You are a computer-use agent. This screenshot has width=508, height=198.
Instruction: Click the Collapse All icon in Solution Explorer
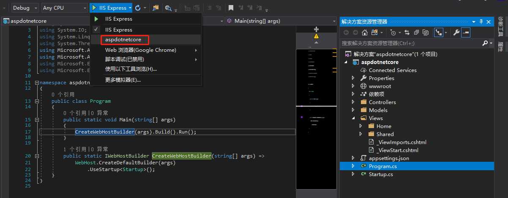(416, 32)
